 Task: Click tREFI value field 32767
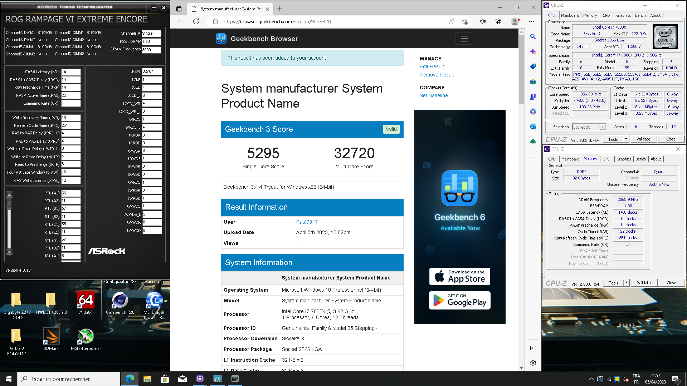point(152,71)
